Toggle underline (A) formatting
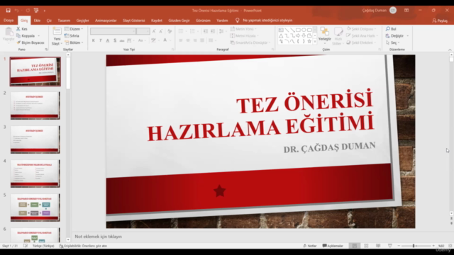Screen dimensions: 454x255 (x=107, y=40)
